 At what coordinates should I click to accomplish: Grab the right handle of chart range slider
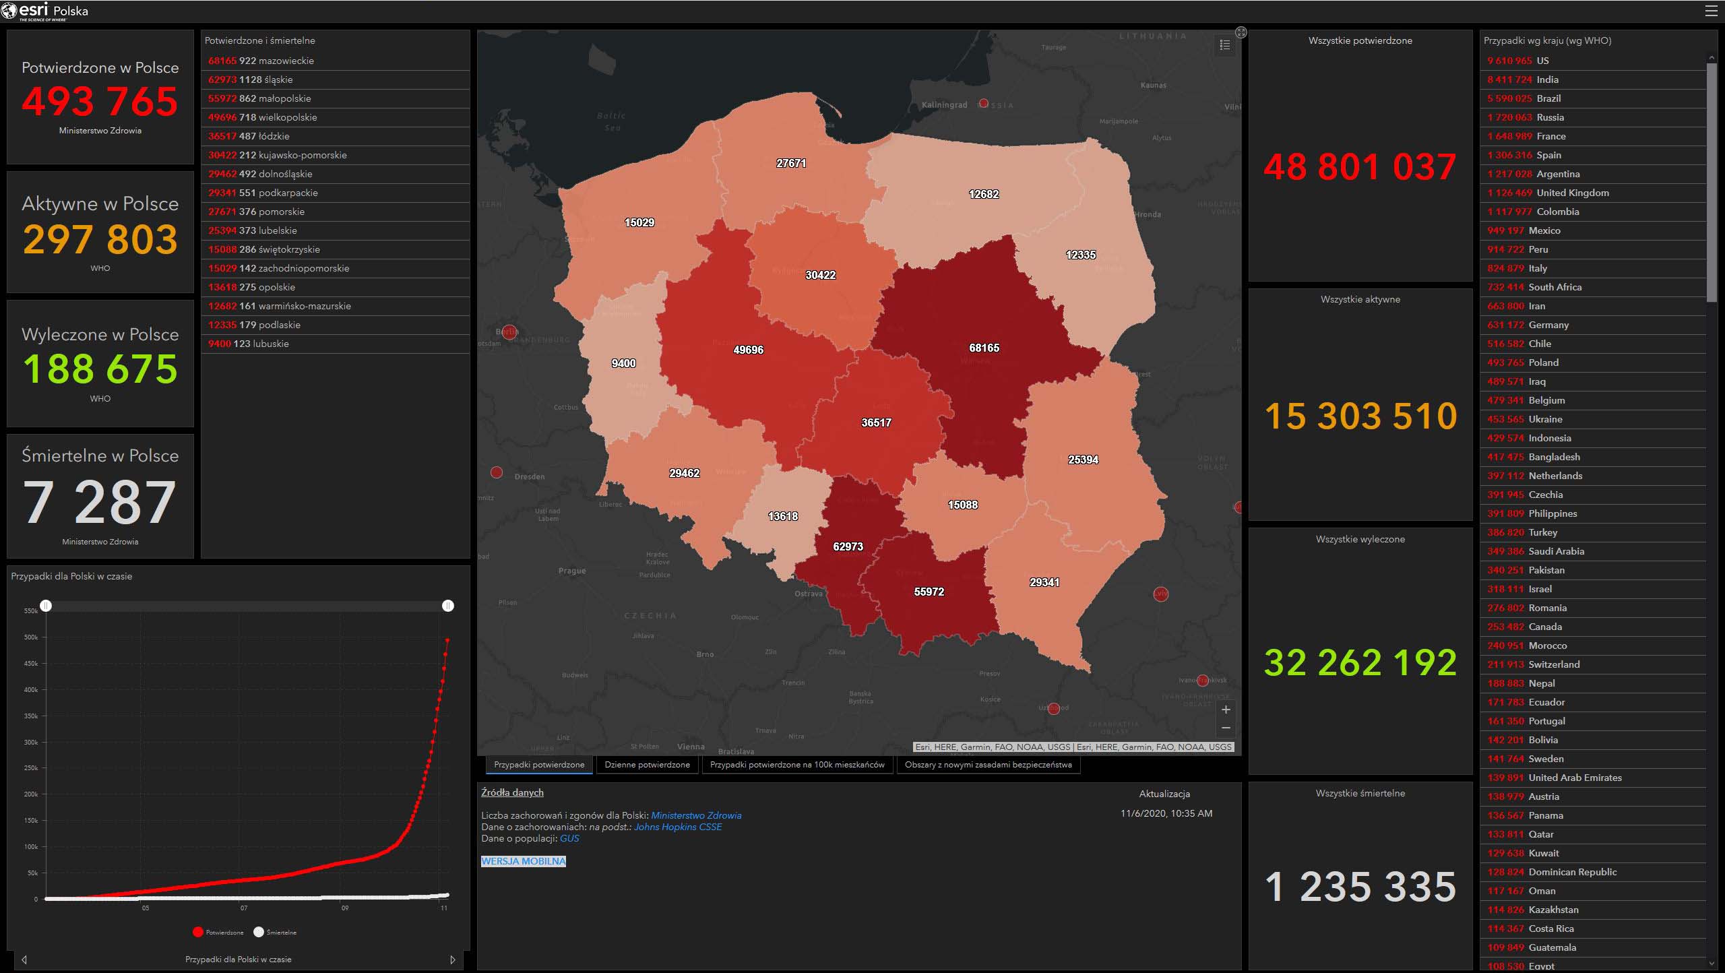tap(448, 606)
